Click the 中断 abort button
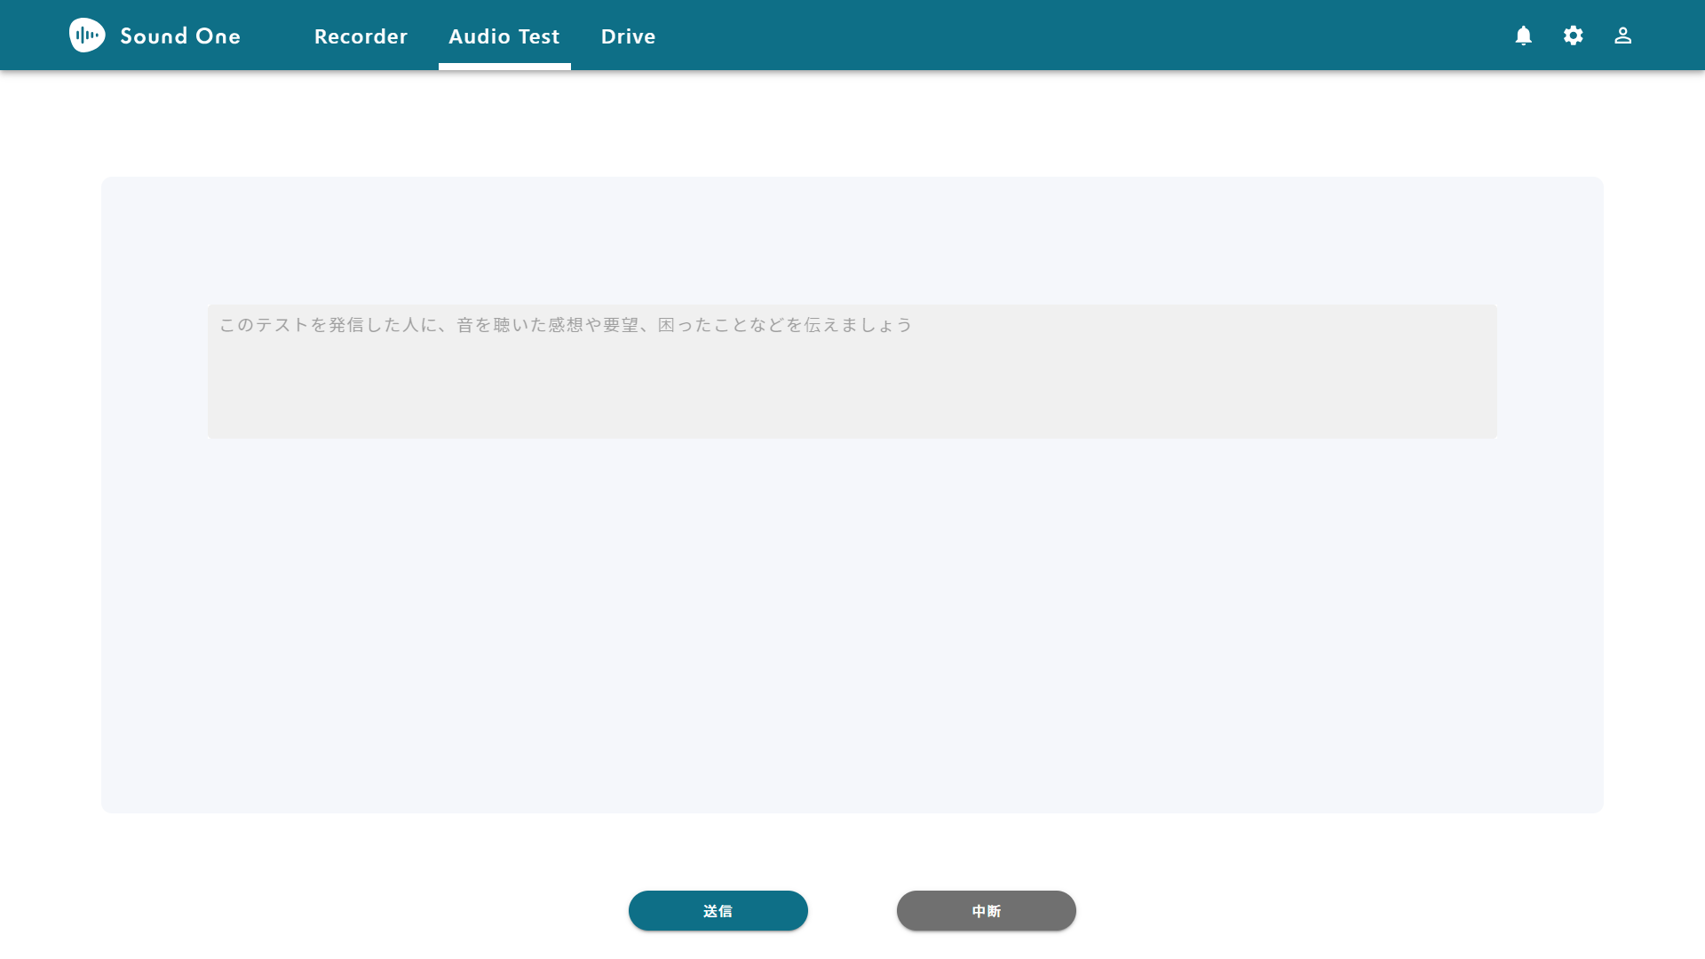The height and width of the screenshot is (959, 1705). [987, 911]
